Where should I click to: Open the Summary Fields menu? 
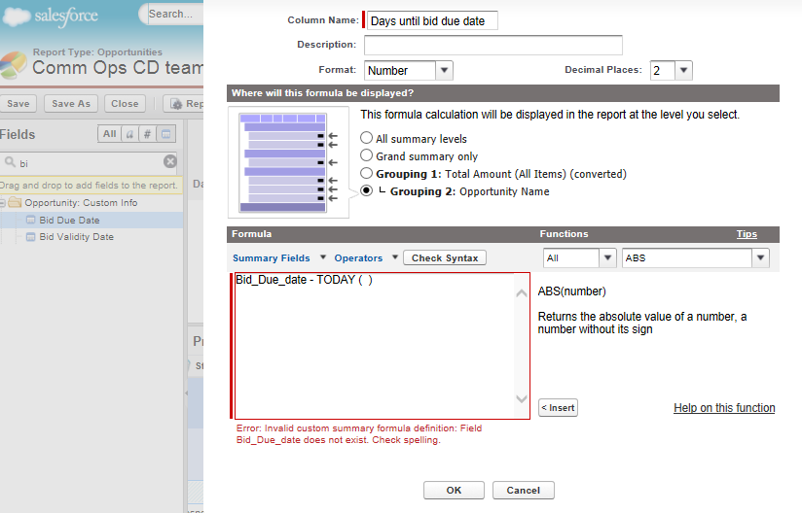pyautogui.click(x=278, y=257)
